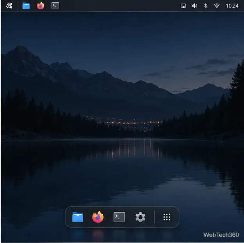The width and height of the screenshot is (244, 243).
Task: Open terminal from the top panel
Action: [x=55, y=6]
